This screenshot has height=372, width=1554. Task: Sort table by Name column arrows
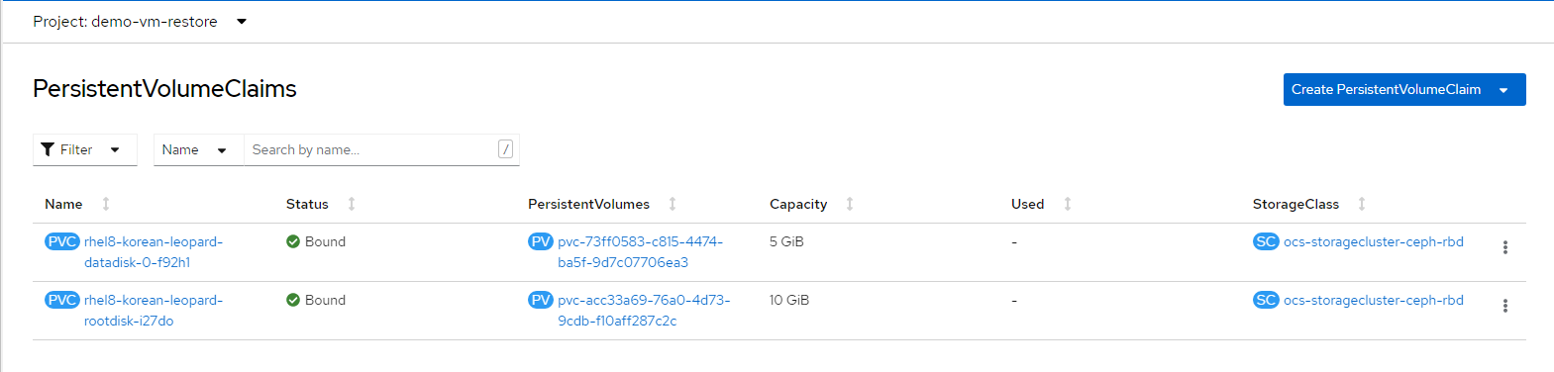point(106,204)
